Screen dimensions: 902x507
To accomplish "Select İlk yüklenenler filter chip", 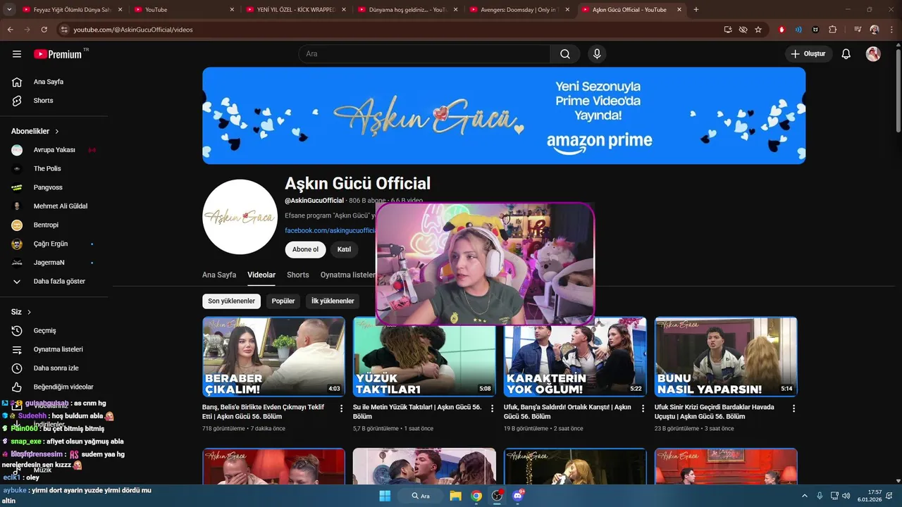I will (x=333, y=301).
